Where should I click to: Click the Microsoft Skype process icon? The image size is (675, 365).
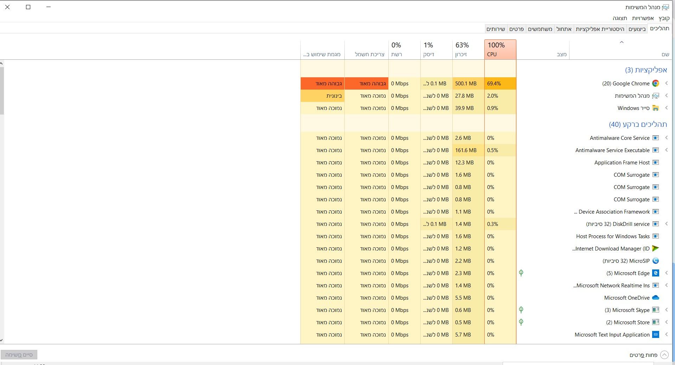(x=655, y=310)
